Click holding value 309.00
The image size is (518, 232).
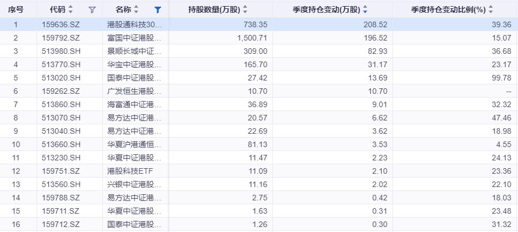pos(256,51)
